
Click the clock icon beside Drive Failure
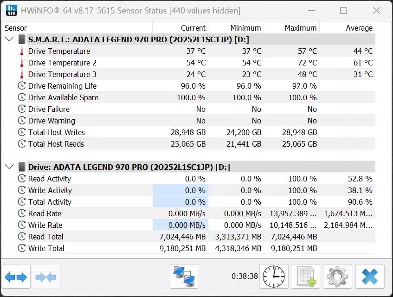tap(22, 109)
